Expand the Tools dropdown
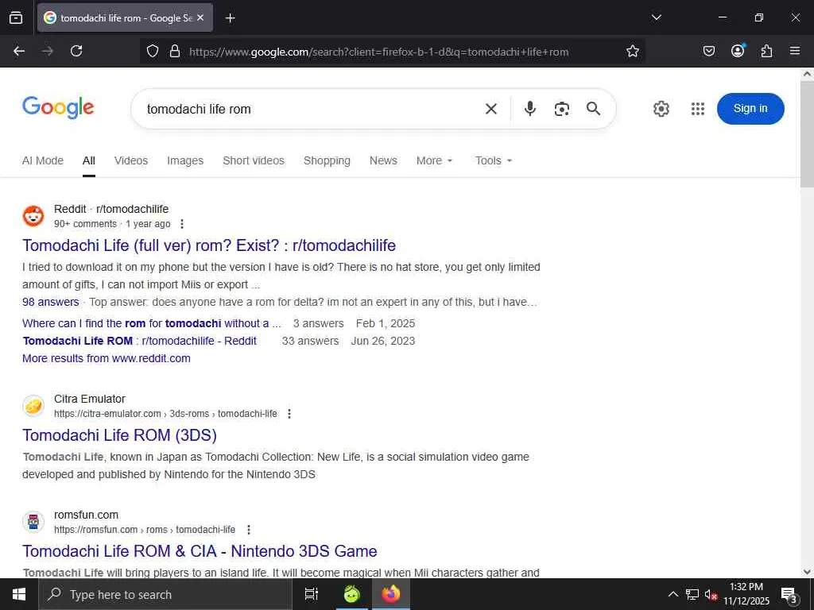The width and height of the screenshot is (814, 610). (x=493, y=160)
